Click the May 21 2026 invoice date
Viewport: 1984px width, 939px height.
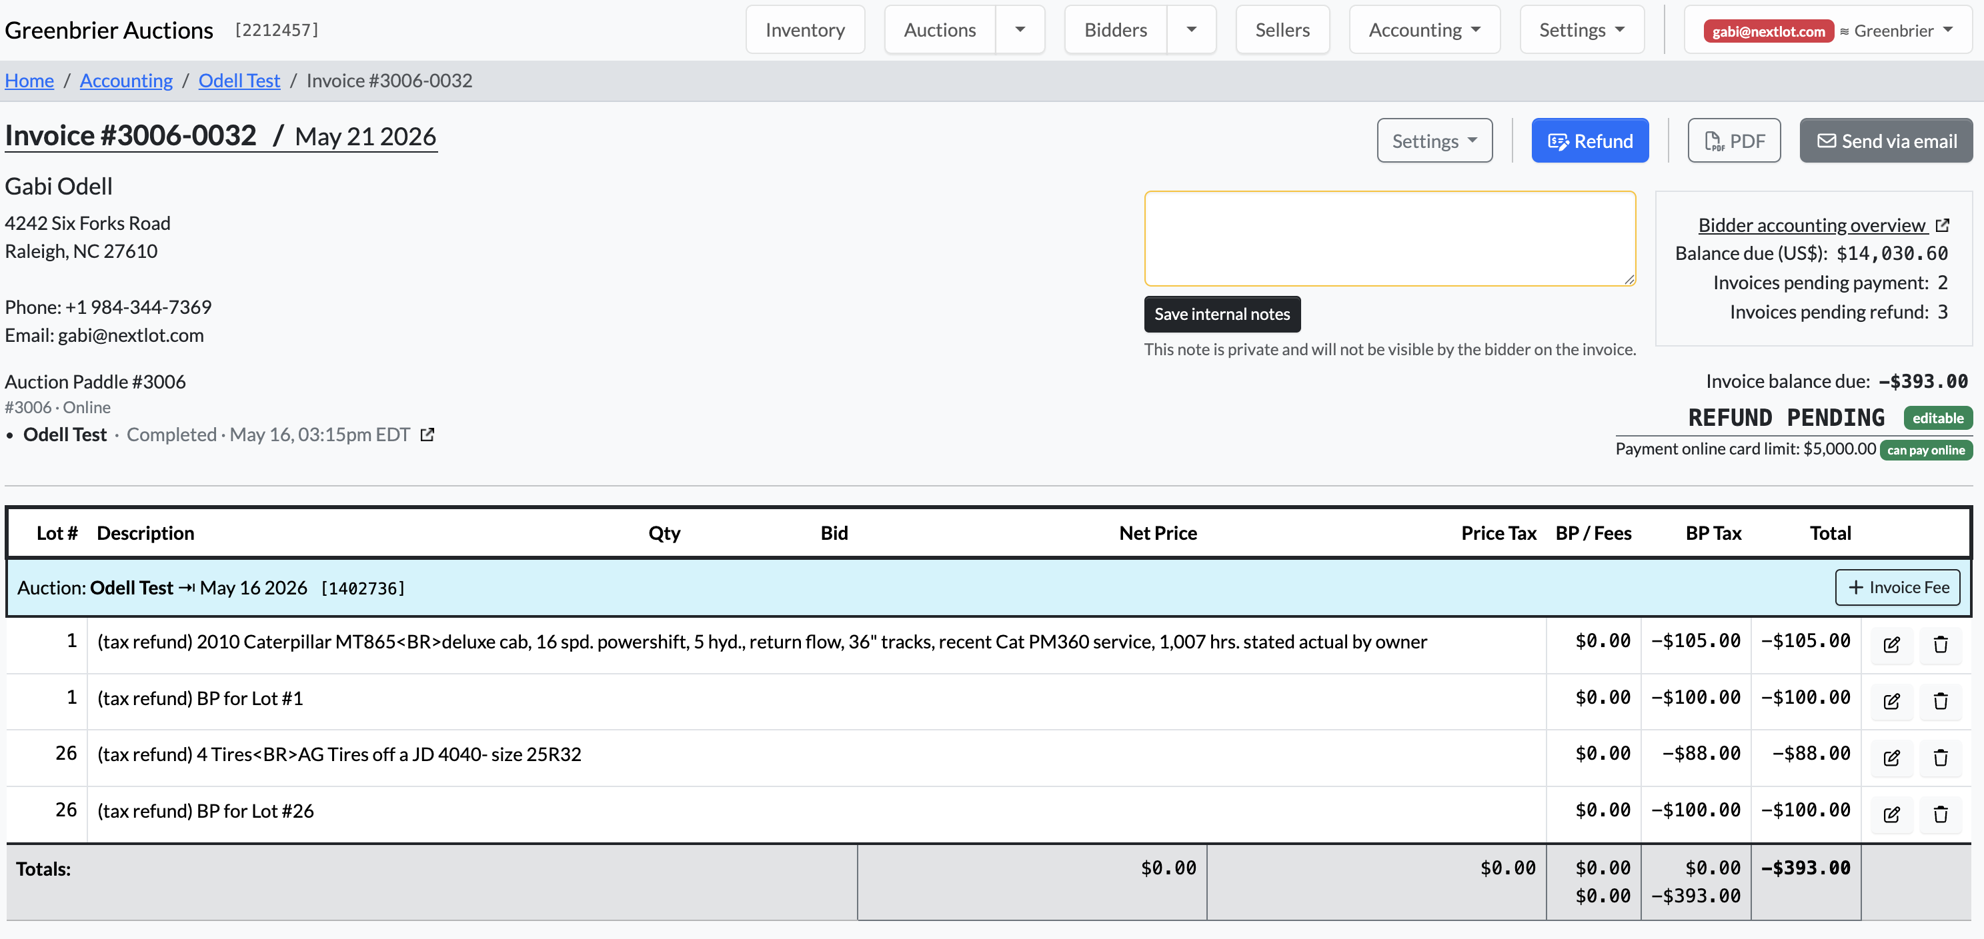click(x=366, y=137)
